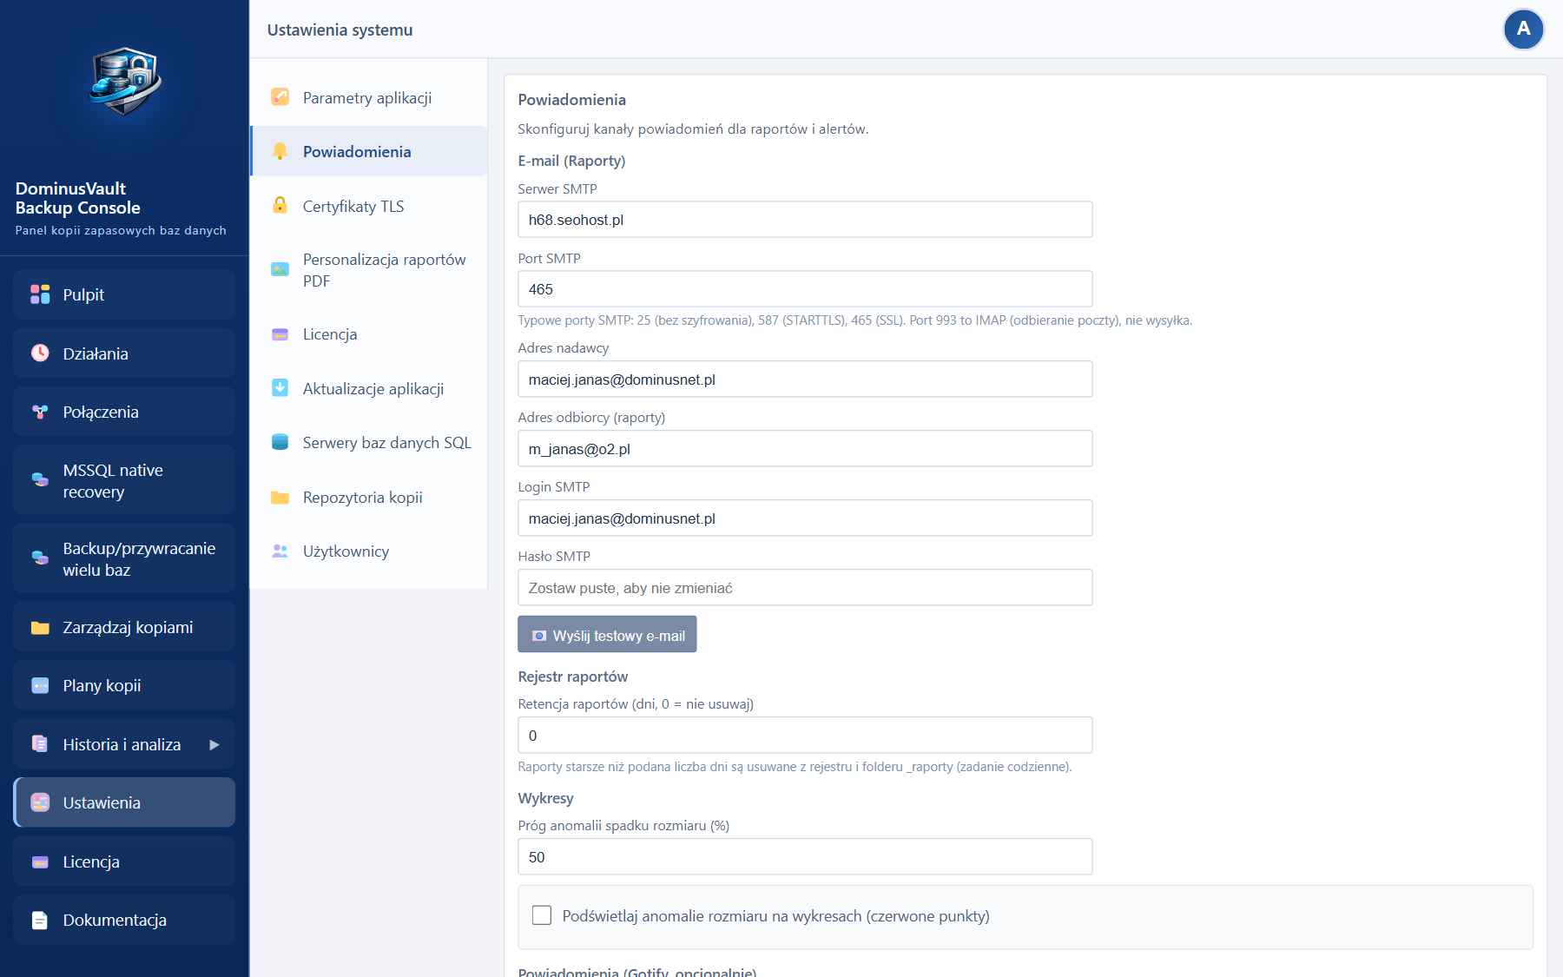Enable Podświetlaj anomalie rozmiaru checkbox
The width and height of the screenshot is (1563, 977).
(542, 915)
